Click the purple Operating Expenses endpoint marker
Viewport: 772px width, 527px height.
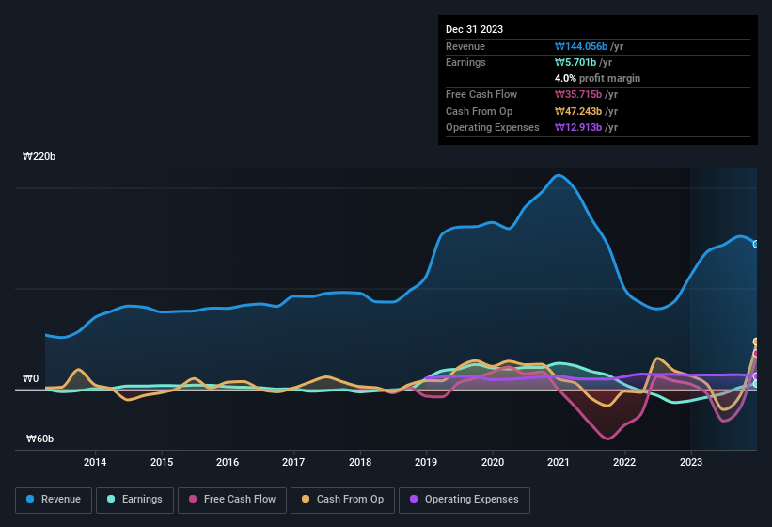756,376
